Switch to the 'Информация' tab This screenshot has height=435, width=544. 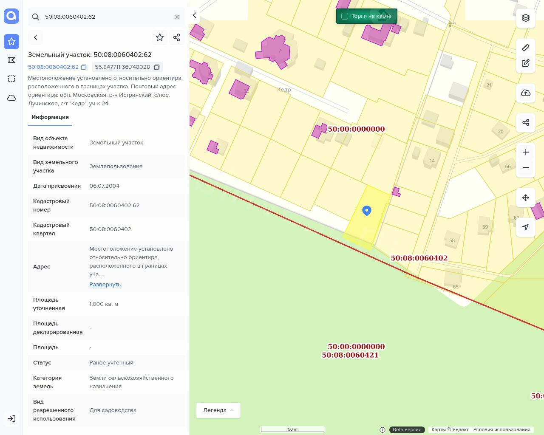point(50,117)
